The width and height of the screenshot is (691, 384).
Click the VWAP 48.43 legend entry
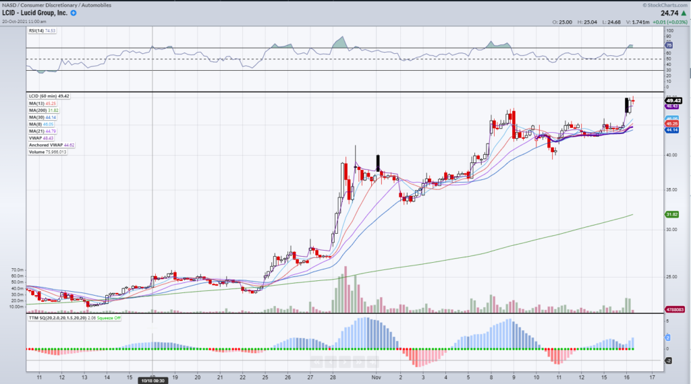[x=41, y=138]
